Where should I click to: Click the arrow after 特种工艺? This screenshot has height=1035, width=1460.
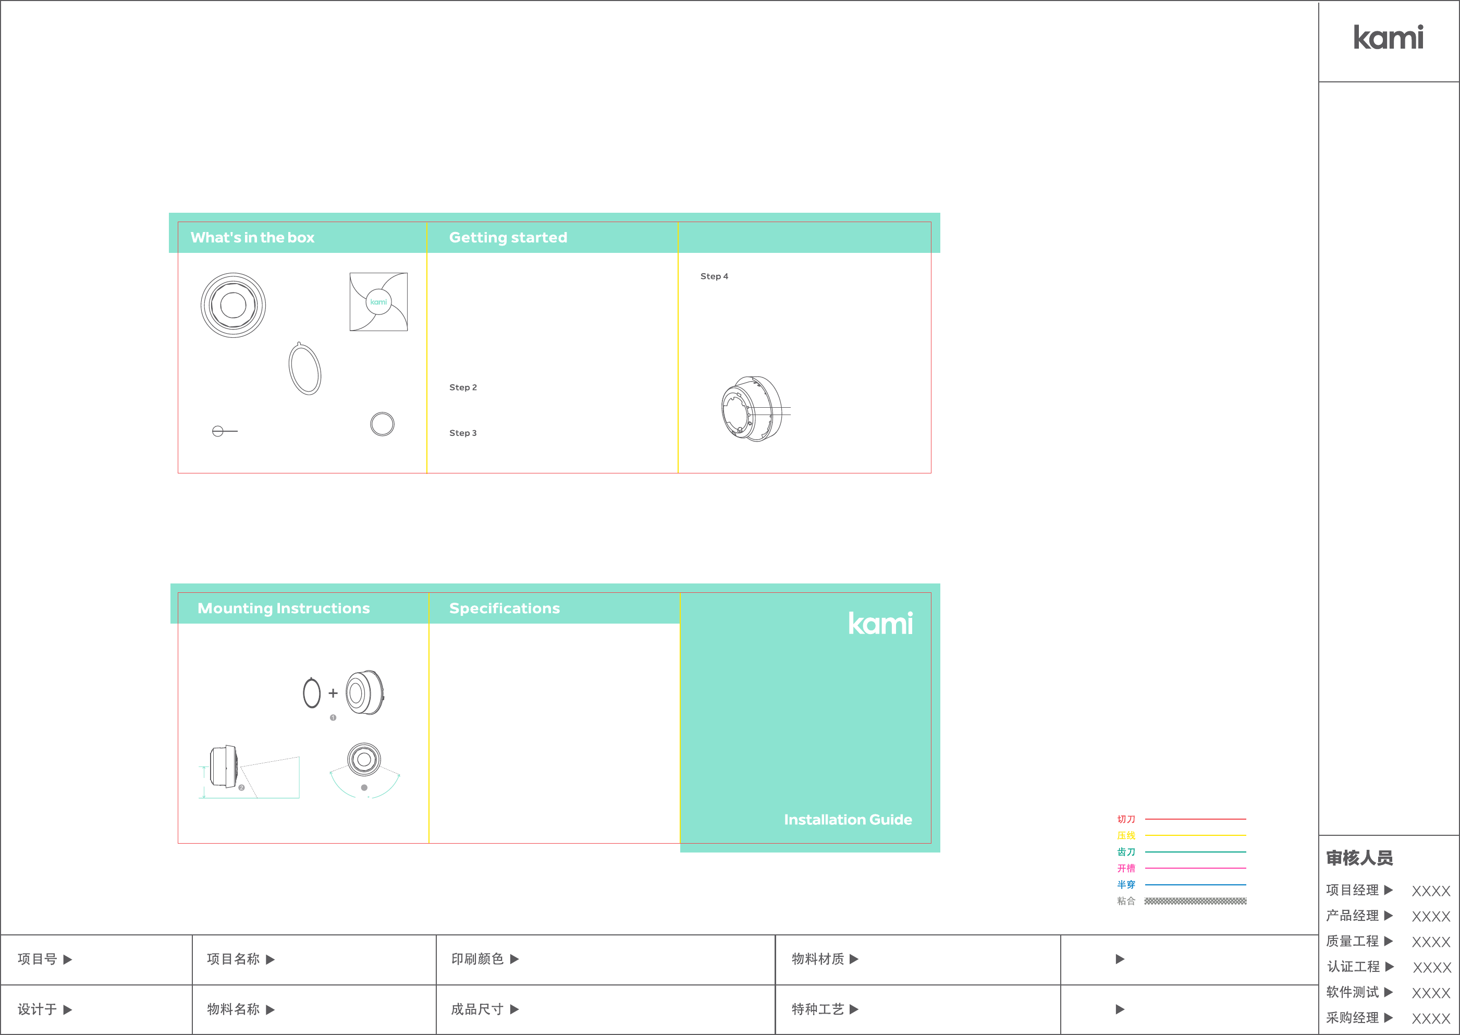click(854, 1009)
